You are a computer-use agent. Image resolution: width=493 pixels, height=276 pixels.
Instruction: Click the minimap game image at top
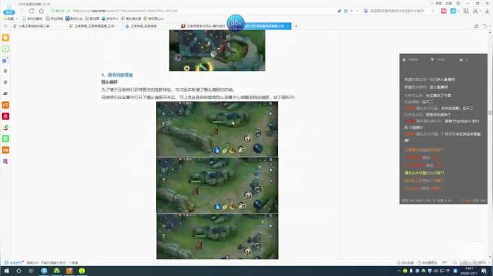point(217,51)
